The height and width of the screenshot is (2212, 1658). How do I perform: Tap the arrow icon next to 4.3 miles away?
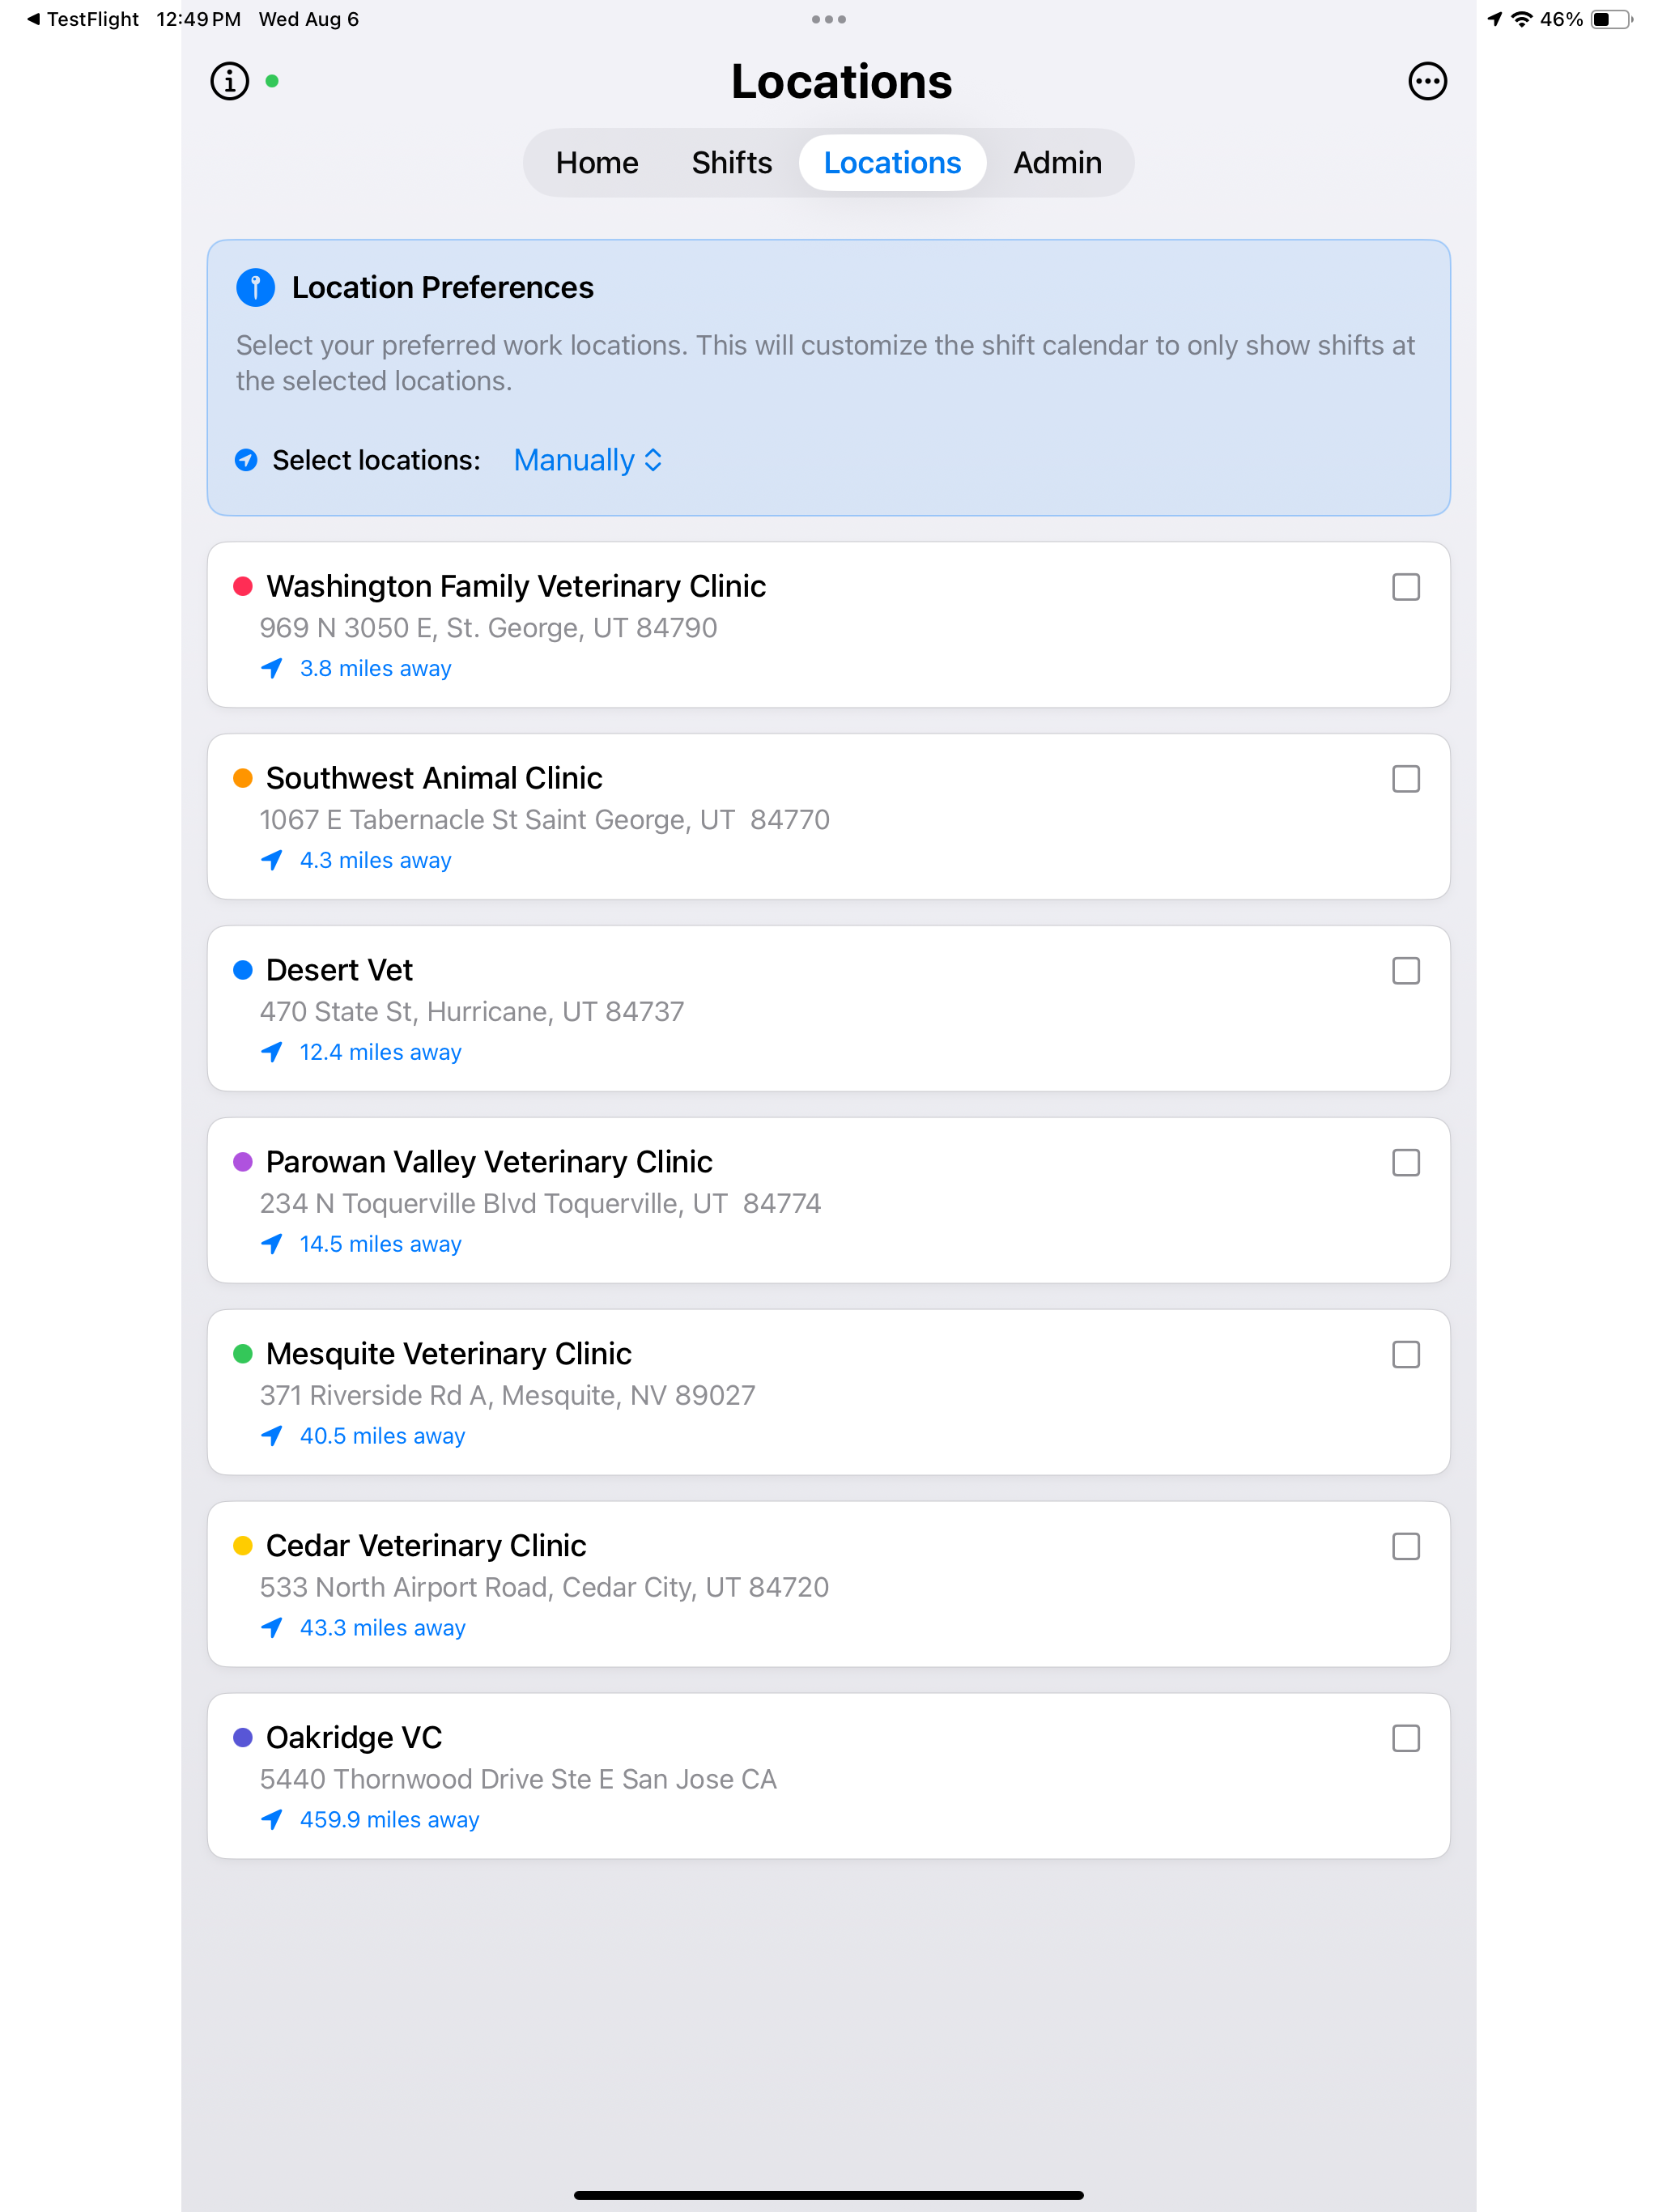pos(271,860)
